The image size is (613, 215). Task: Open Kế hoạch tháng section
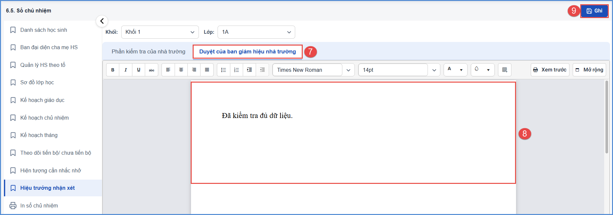click(x=53, y=135)
